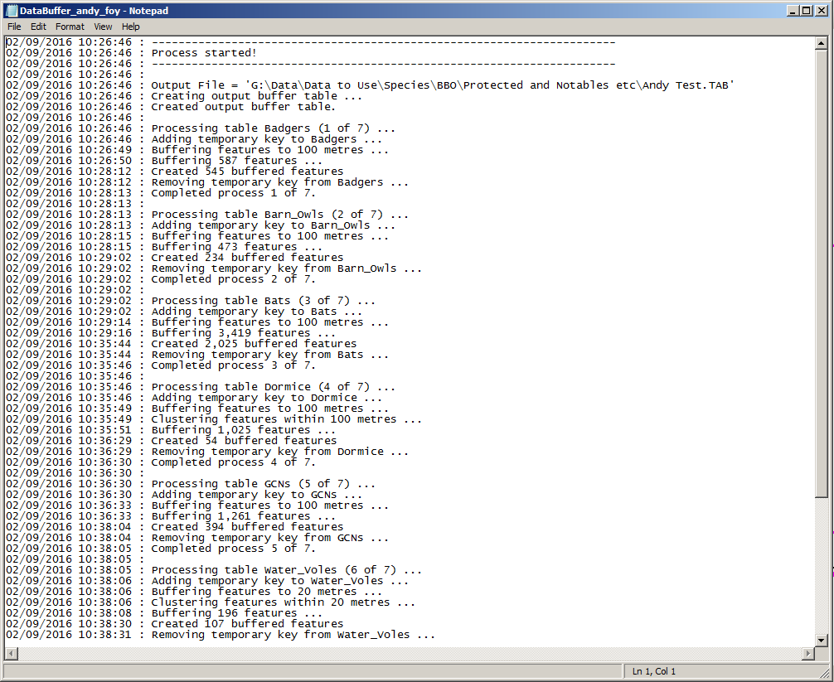
Task: Click 'Completed process 3 of 7.' line
Action: (x=234, y=365)
